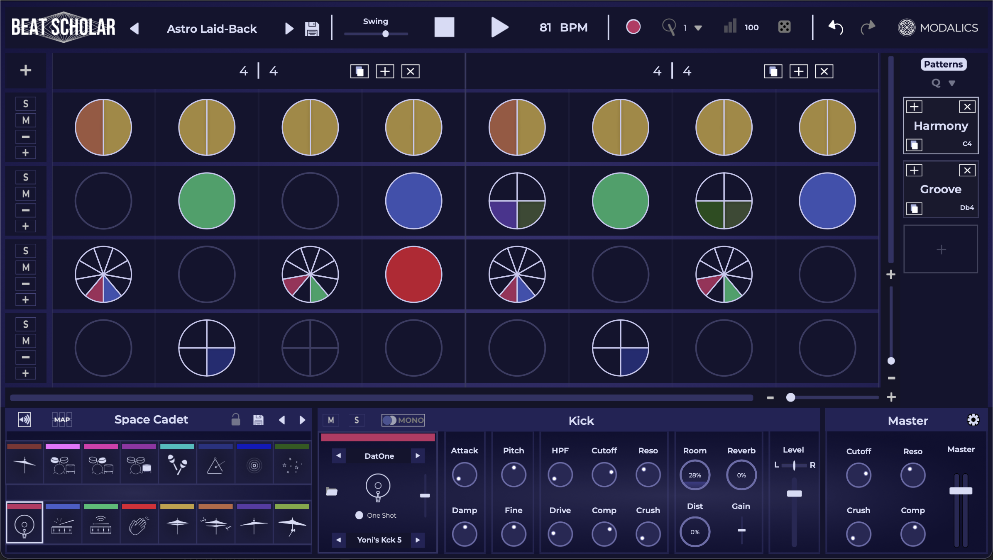Screen dimensions: 993x560
Task: Open the folder browser in the Kick panel
Action: [x=331, y=492]
